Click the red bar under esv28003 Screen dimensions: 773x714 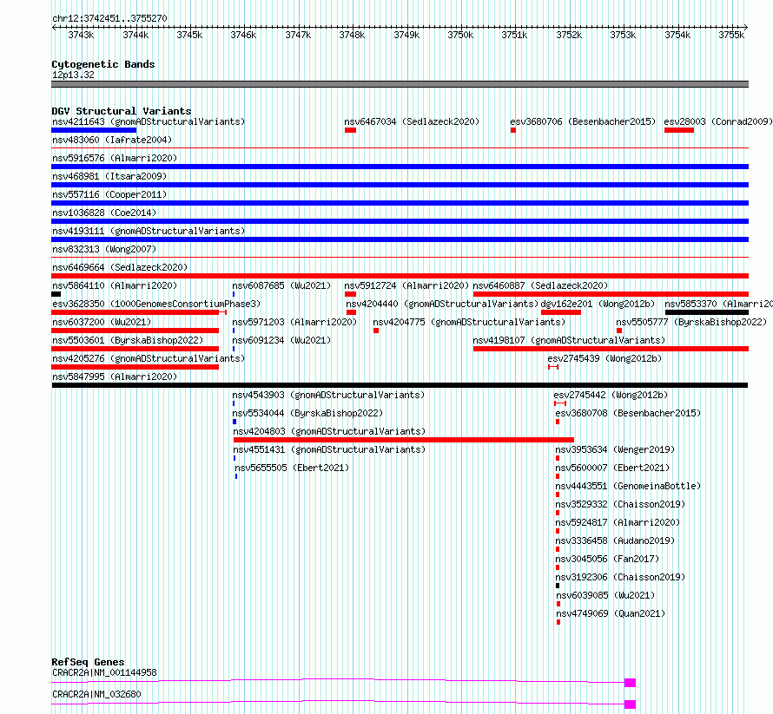click(x=679, y=130)
